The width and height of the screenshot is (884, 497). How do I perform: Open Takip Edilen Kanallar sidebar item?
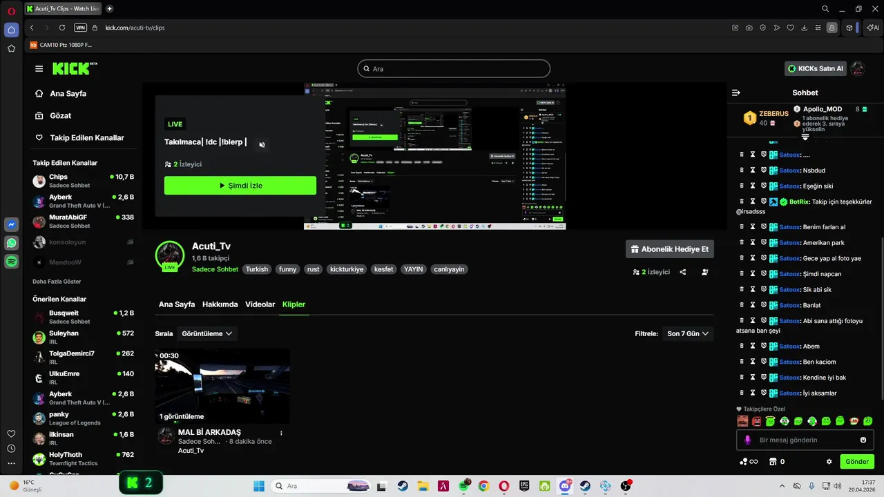(x=79, y=137)
